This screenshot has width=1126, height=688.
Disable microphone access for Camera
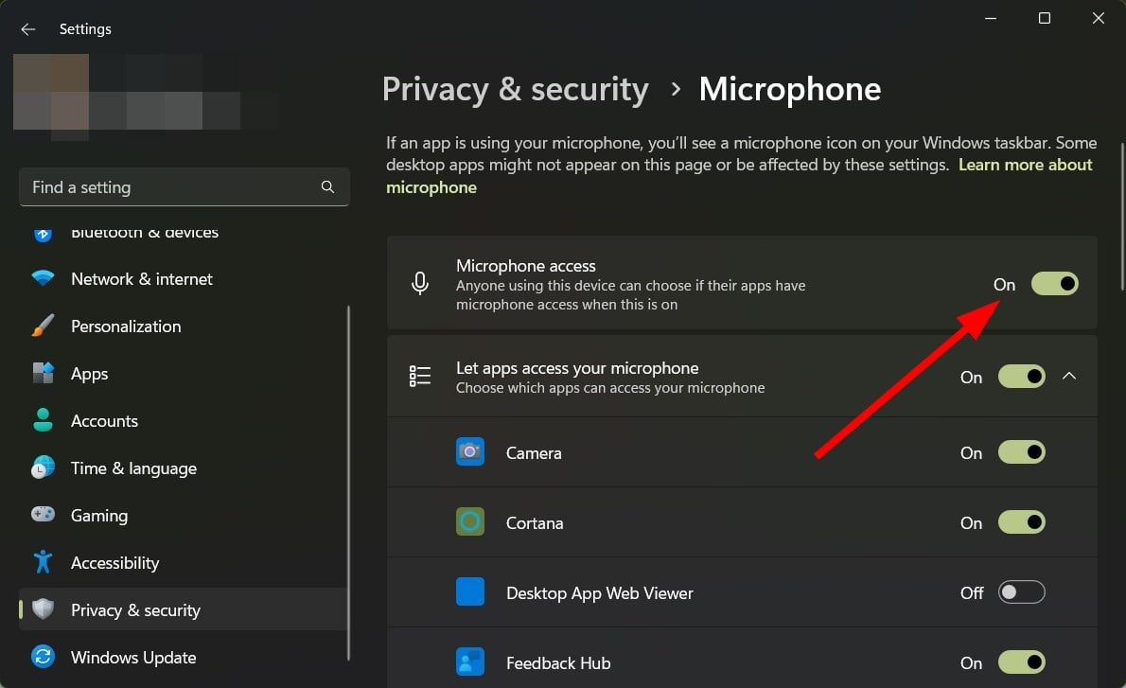click(1022, 452)
